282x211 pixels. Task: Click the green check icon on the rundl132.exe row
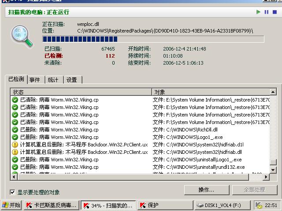click(15, 167)
